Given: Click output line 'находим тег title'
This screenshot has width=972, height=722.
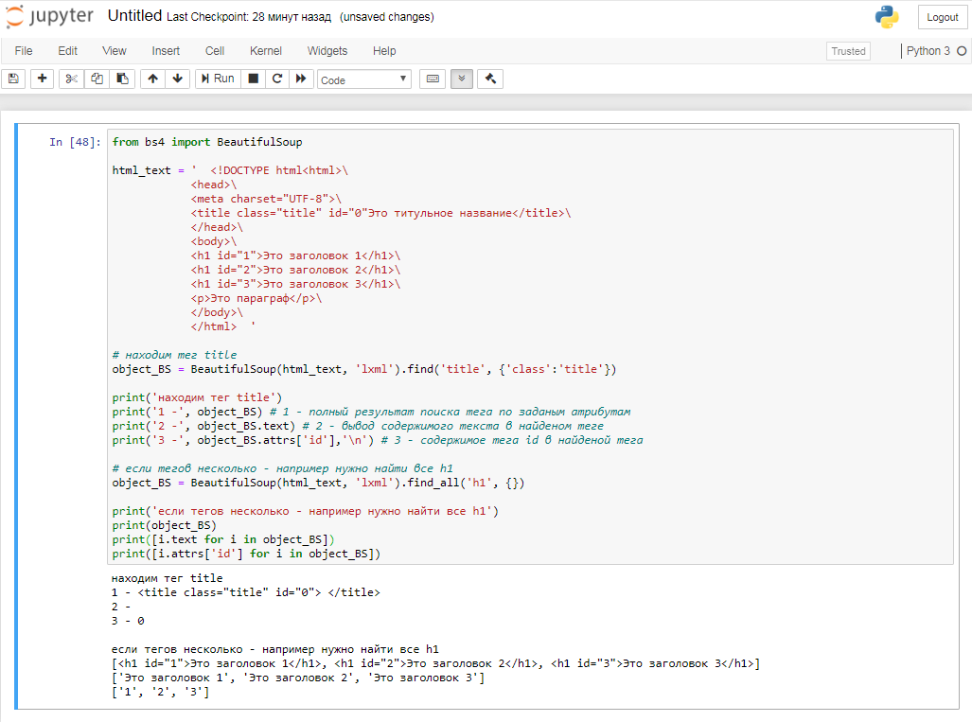Looking at the screenshot, I should (x=167, y=578).
